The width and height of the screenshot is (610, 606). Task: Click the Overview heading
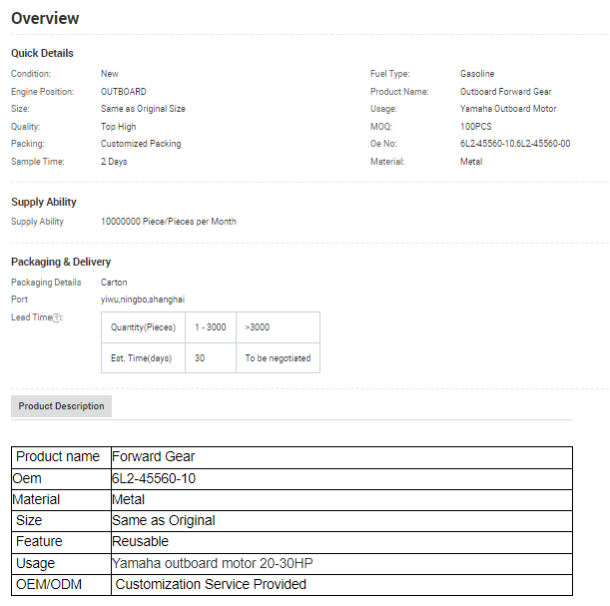click(x=45, y=19)
